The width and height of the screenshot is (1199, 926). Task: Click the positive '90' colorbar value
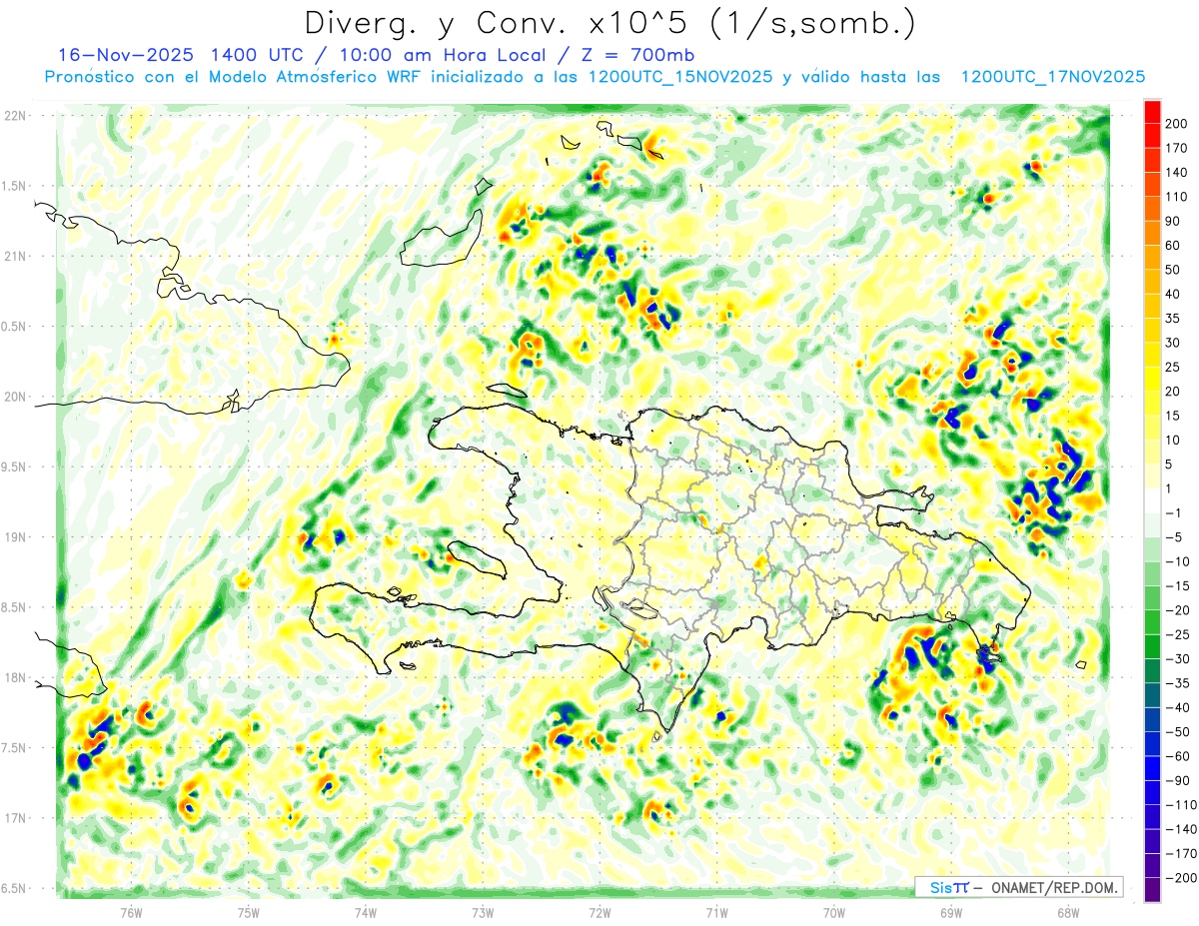pyautogui.click(x=1174, y=222)
